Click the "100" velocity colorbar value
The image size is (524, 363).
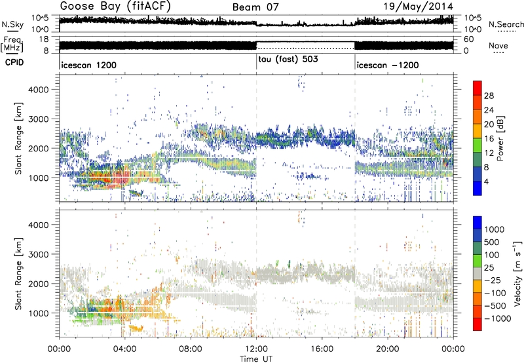(x=492, y=255)
